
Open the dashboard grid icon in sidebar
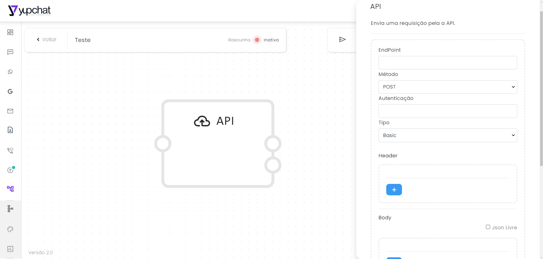pyautogui.click(x=10, y=32)
